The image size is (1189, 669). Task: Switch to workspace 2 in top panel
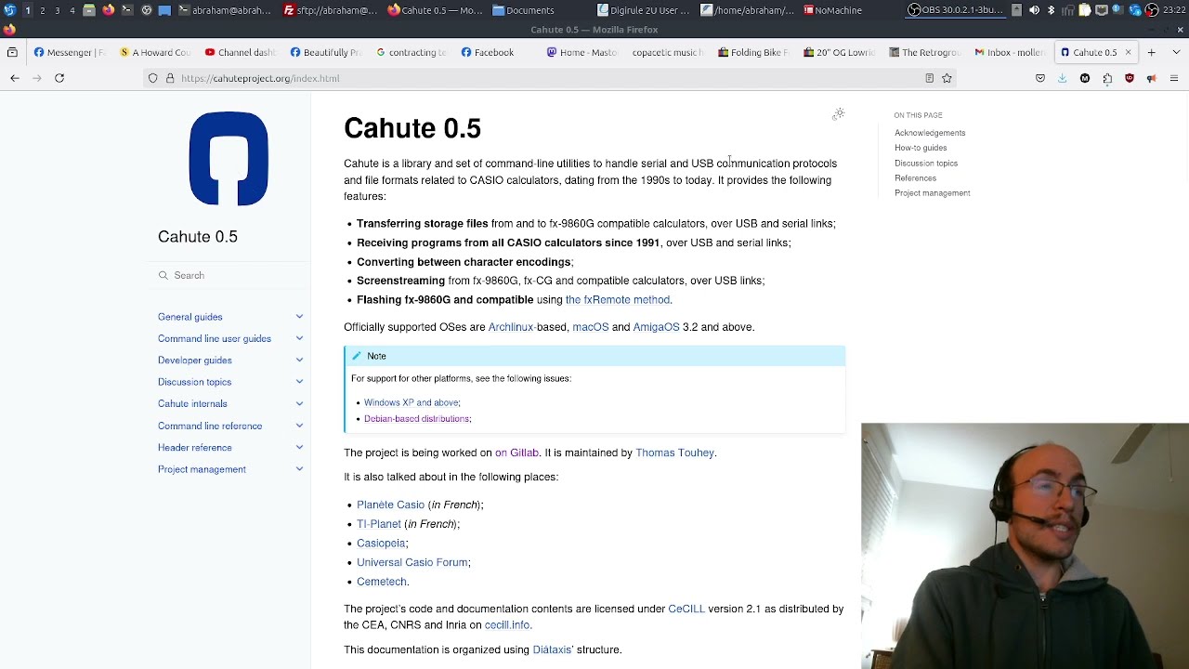(x=42, y=10)
